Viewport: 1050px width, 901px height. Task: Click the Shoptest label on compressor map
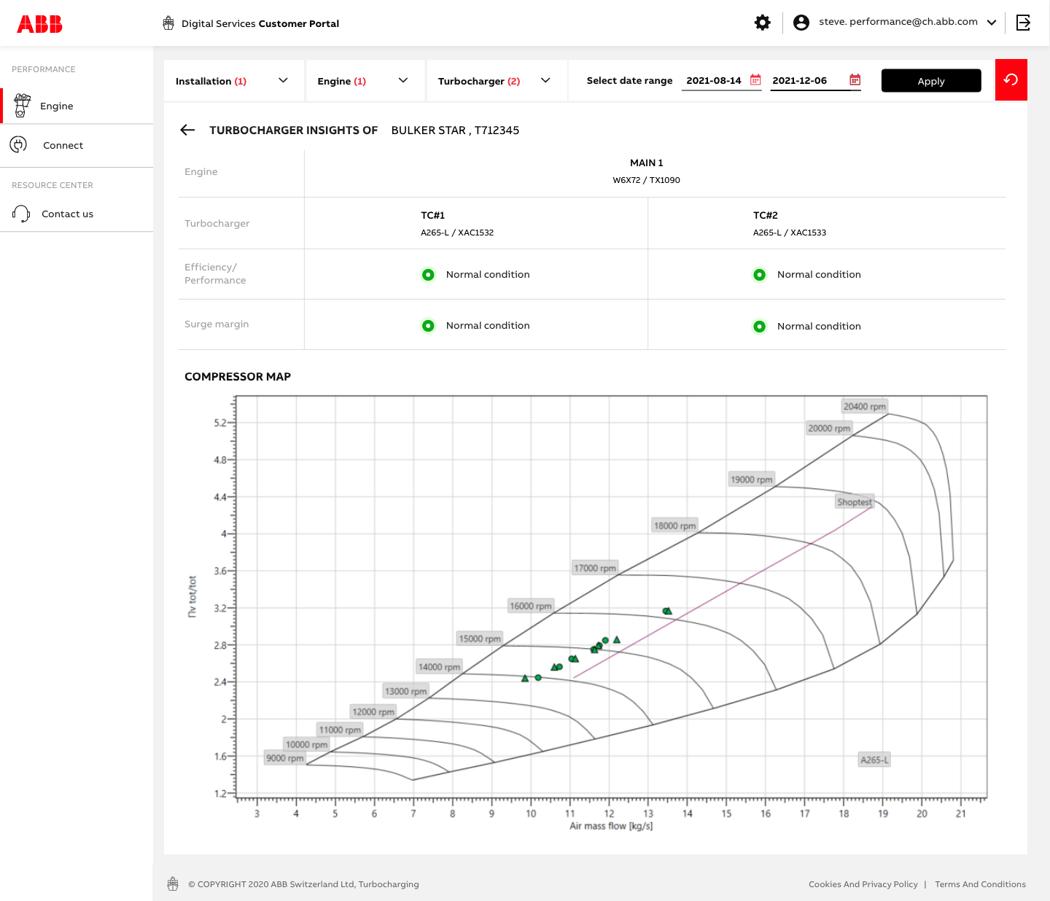[854, 502]
